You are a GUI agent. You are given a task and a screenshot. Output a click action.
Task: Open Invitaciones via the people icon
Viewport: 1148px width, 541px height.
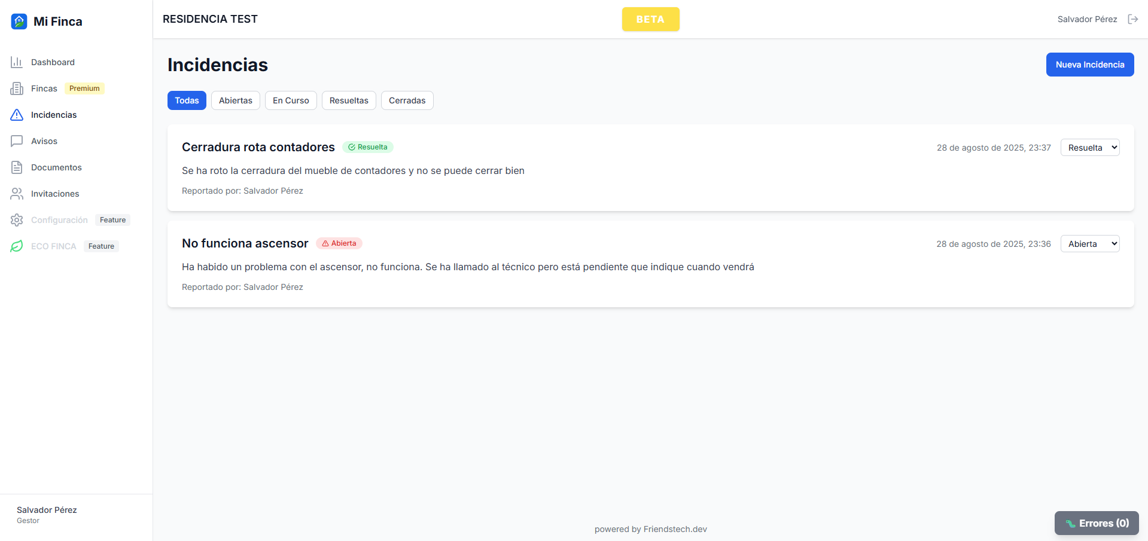pos(17,194)
